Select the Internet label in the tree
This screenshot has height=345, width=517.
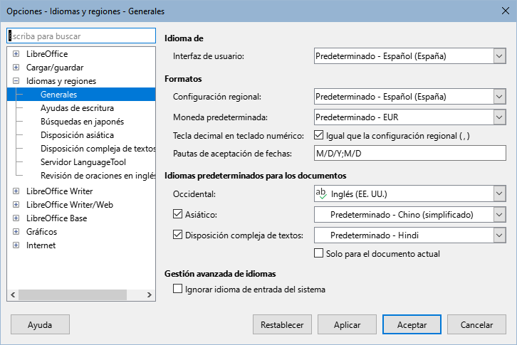(x=41, y=245)
